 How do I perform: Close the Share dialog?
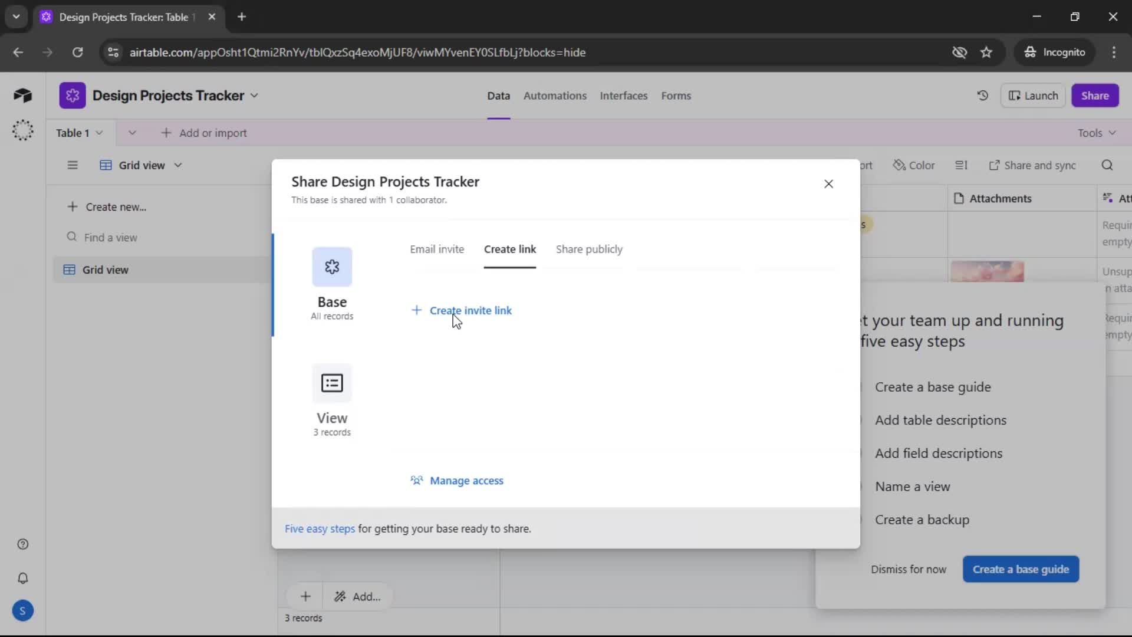[x=828, y=184]
